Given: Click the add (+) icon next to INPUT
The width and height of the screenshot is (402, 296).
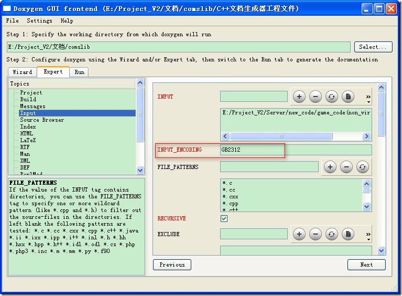Looking at the screenshot, I should [x=299, y=97].
